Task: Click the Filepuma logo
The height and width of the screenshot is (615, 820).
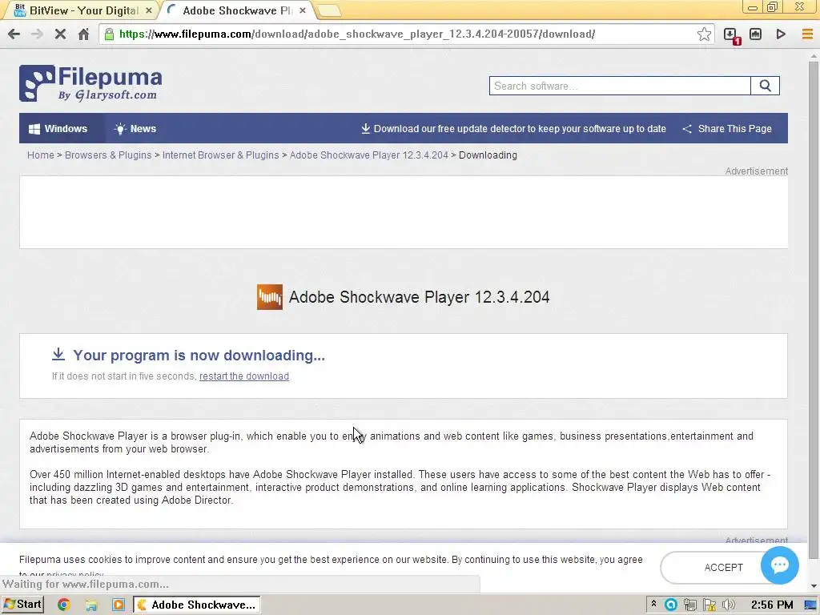Action: click(x=90, y=82)
